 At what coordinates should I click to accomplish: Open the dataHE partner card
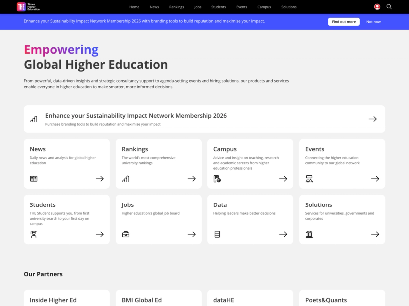click(250, 298)
